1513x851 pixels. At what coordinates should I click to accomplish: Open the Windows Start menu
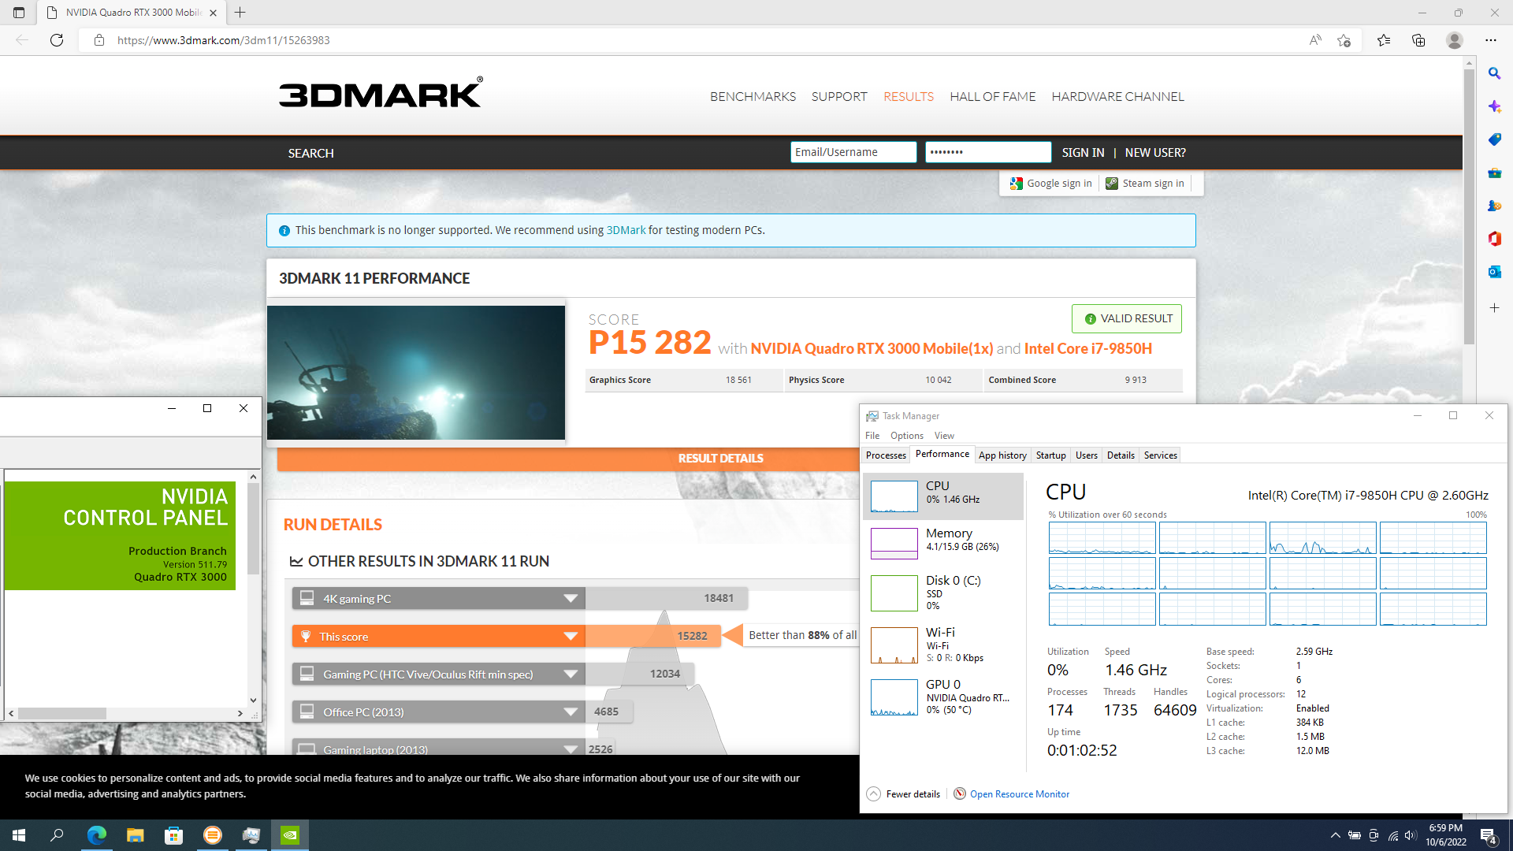[x=19, y=835]
